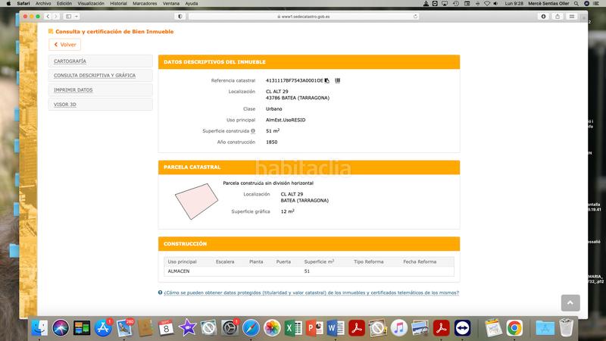Click the scroll-to-top arrow button

570,302
